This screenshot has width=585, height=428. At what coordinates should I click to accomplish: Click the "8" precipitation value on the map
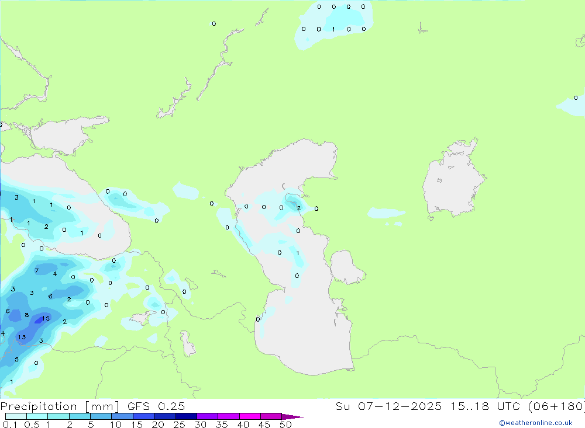(27, 315)
